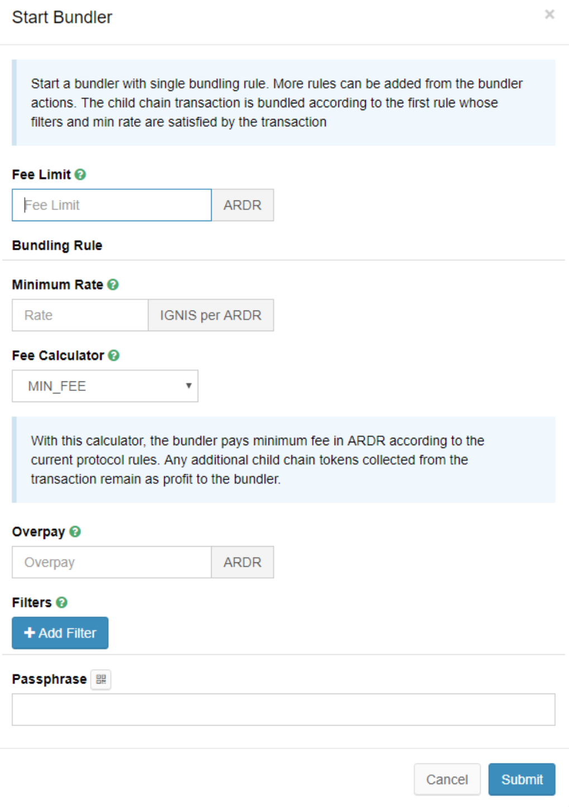Viewport: 569px width, 807px height.
Task: Close the Start Bundler dialog
Action: coord(549,15)
